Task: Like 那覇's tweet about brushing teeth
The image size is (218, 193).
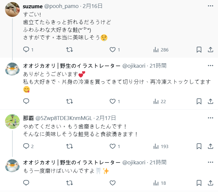Action: click(113, 146)
